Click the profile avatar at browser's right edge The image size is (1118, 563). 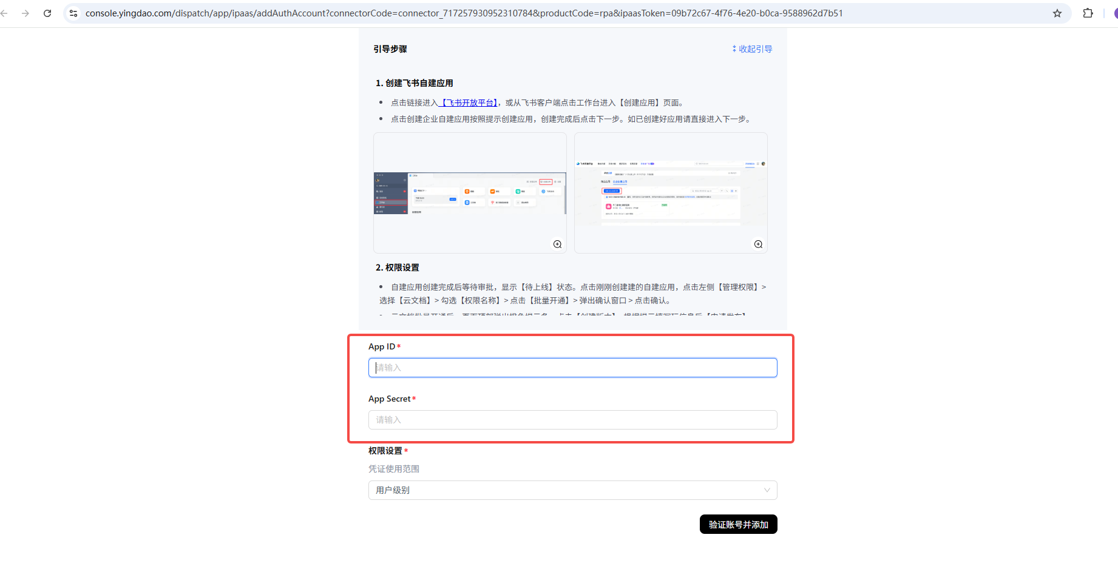click(1115, 13)
